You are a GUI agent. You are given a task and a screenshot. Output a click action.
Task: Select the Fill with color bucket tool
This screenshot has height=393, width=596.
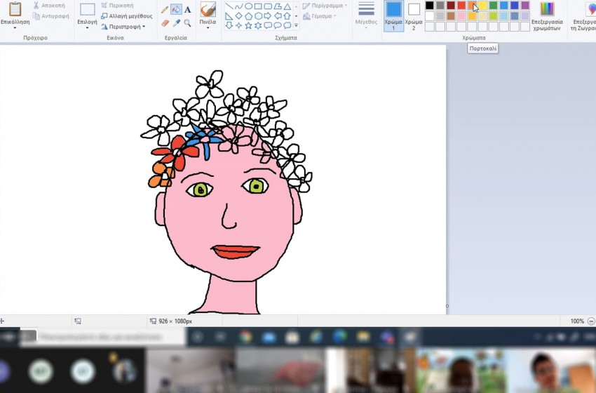point(176,10)
